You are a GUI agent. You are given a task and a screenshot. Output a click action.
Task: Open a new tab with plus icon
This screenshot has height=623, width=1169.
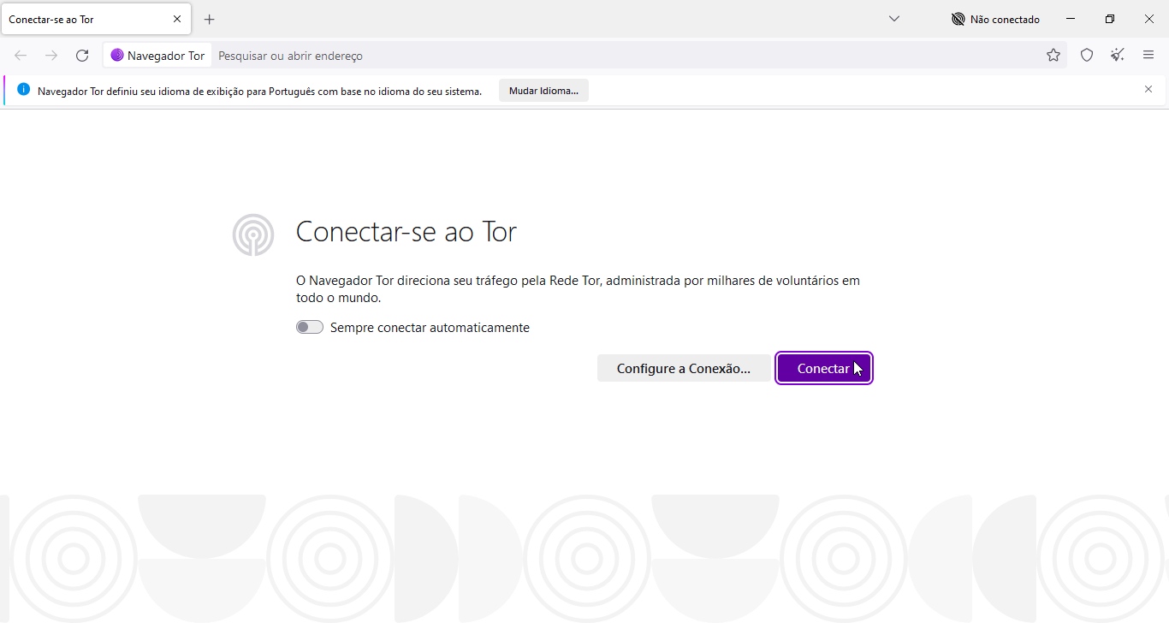(x=210, y=19)
